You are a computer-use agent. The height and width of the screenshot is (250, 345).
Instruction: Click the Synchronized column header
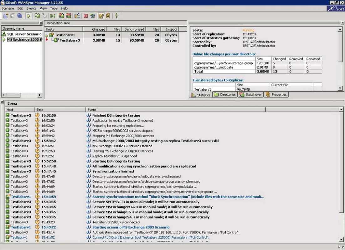pos(134,29)
